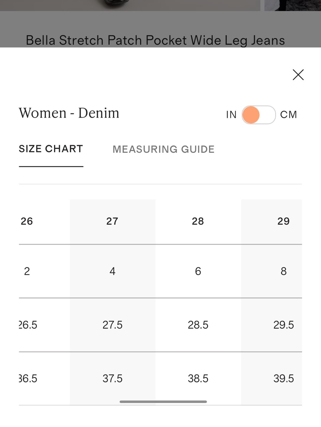Click the Women - Denim heading
This screenshot has height=427, width=321.
click(69, 113)
